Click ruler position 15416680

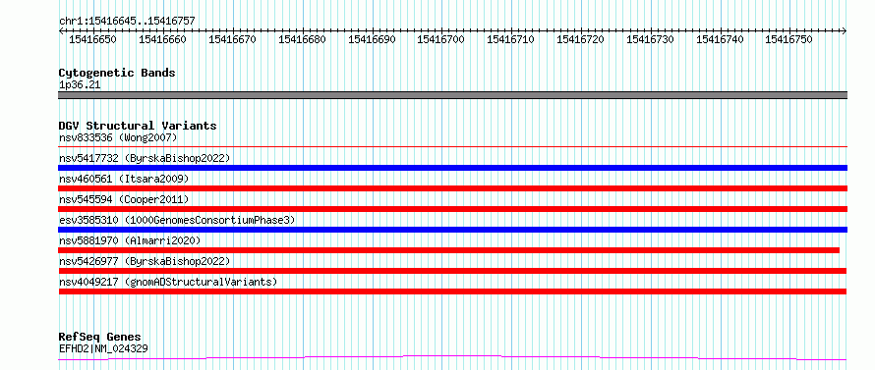click(302, 39)
